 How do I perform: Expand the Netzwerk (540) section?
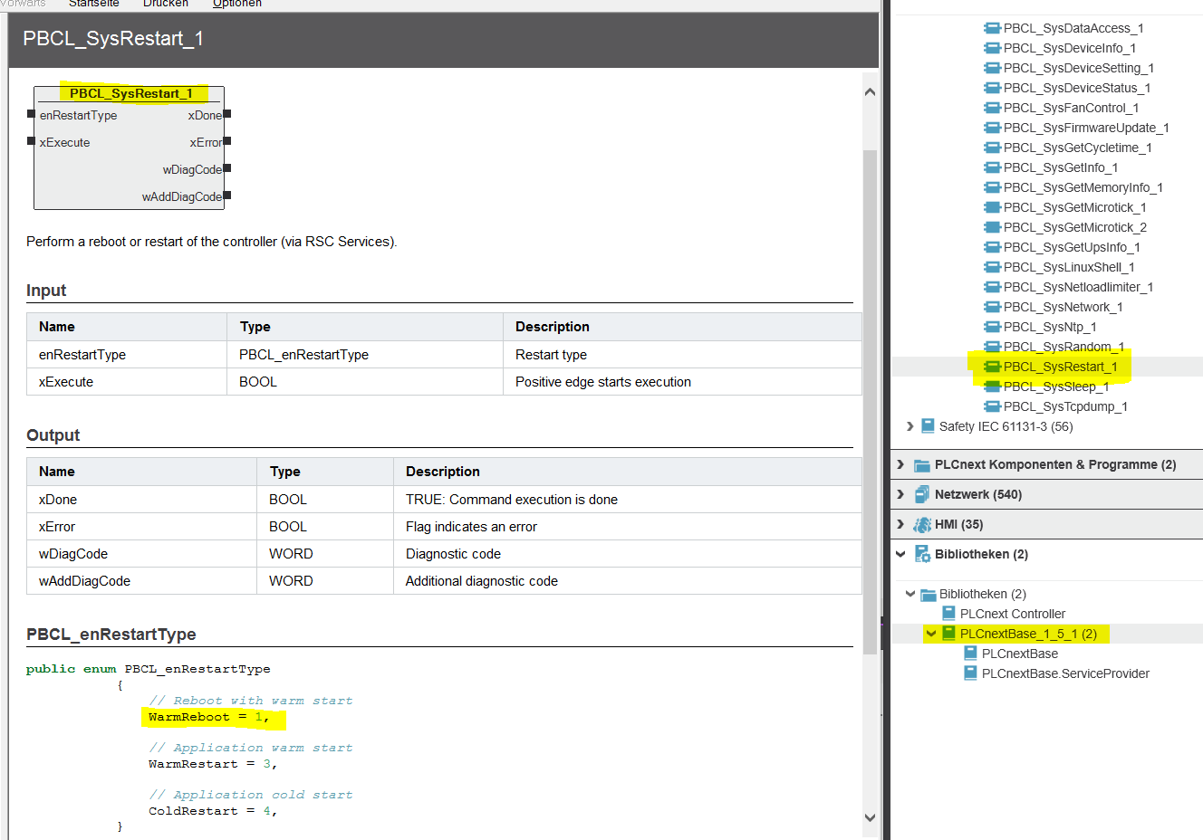click(x=900, y=494)
